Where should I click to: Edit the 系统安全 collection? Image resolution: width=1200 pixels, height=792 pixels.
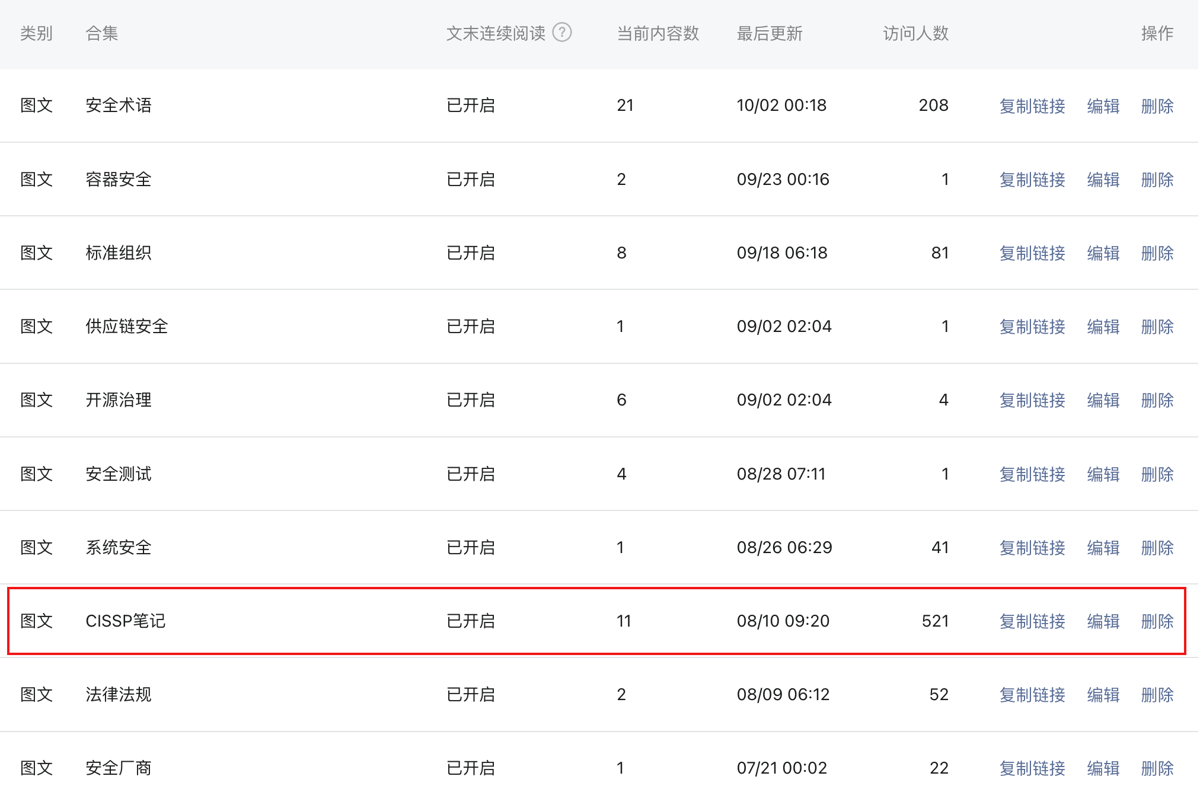point(1103,548)
